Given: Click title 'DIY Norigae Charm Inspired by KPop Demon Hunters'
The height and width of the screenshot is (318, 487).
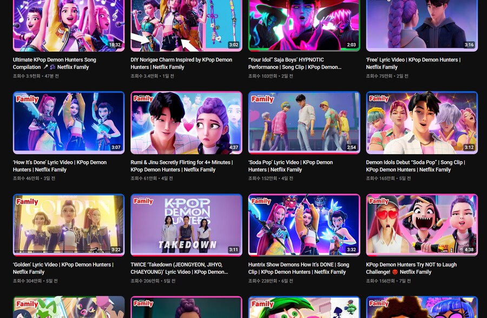Looking at the screenshot, I should pyautogui.click(x=181, y=63).
